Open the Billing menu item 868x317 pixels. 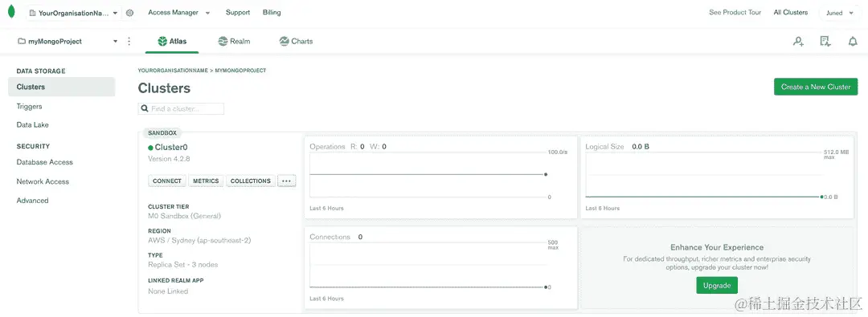coord(272,12)
